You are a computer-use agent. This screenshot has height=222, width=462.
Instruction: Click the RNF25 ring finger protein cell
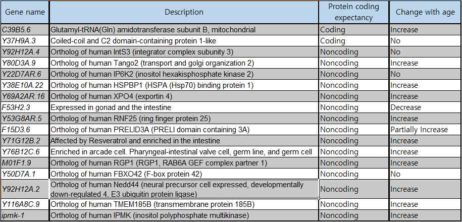coord(184,119)
